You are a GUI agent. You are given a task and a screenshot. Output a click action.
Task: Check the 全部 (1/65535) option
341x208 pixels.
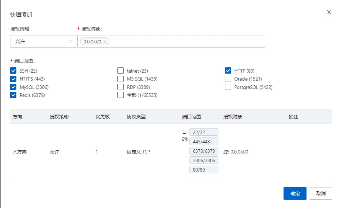[121, 95]
